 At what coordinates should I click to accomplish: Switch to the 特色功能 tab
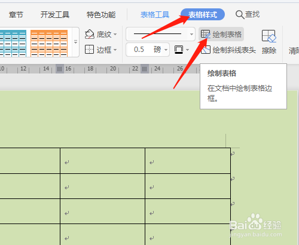coord(101,14)
